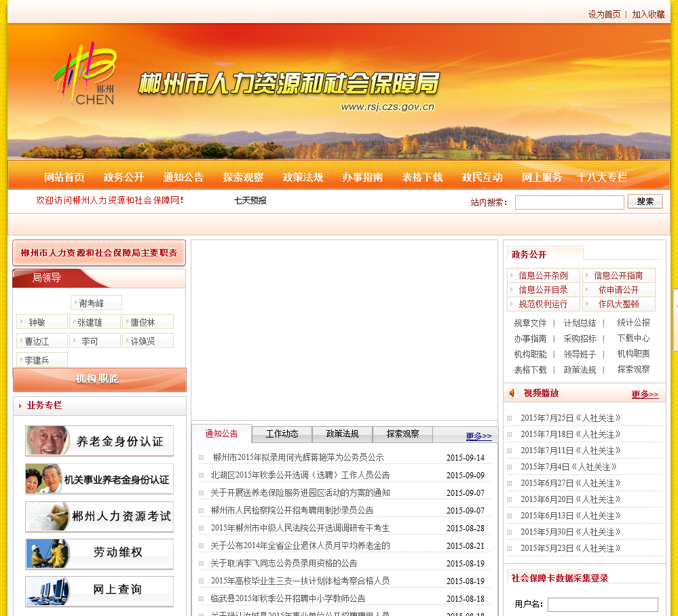Screen dimensions: 678x616
Task: Select leader 李建兵
Action: click(x=42, y=360)
